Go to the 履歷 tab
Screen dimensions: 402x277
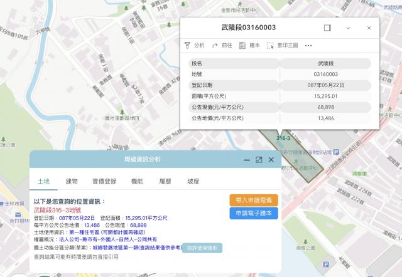(165, 181)
